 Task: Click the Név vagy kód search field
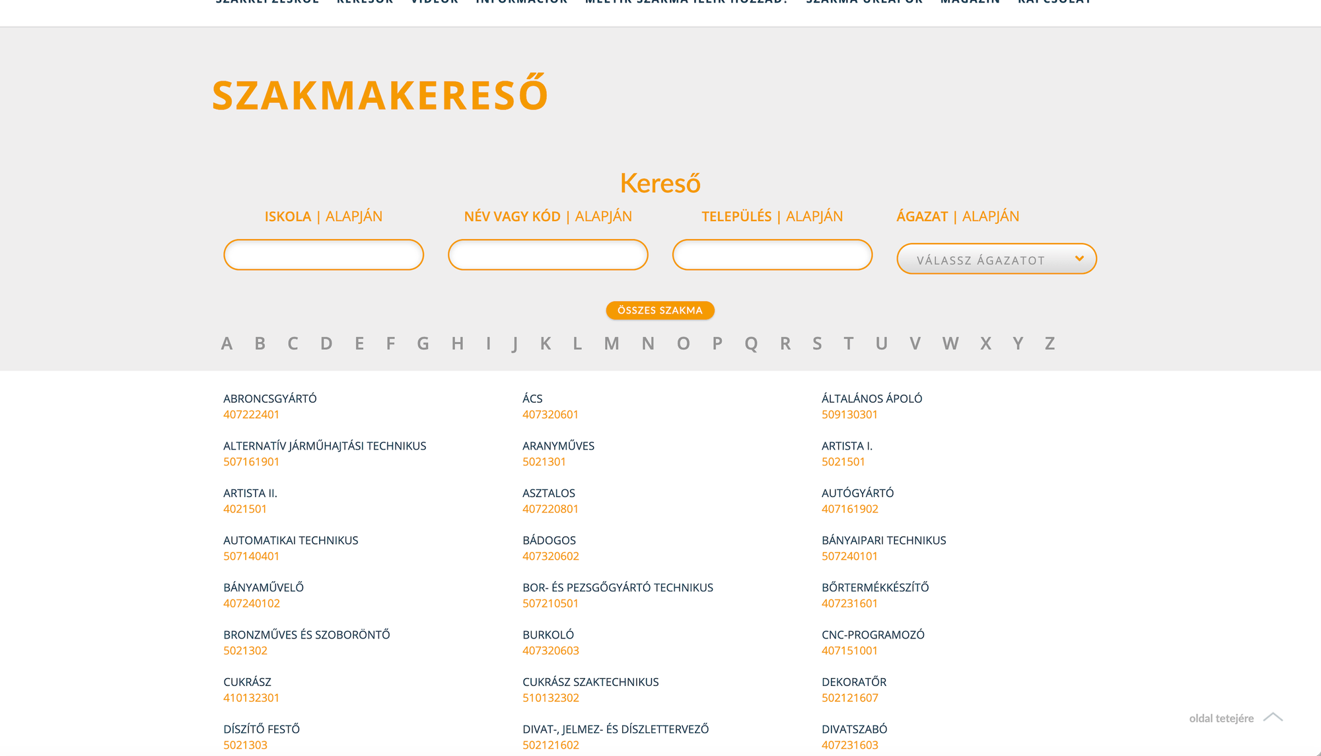tap(548, 255)
